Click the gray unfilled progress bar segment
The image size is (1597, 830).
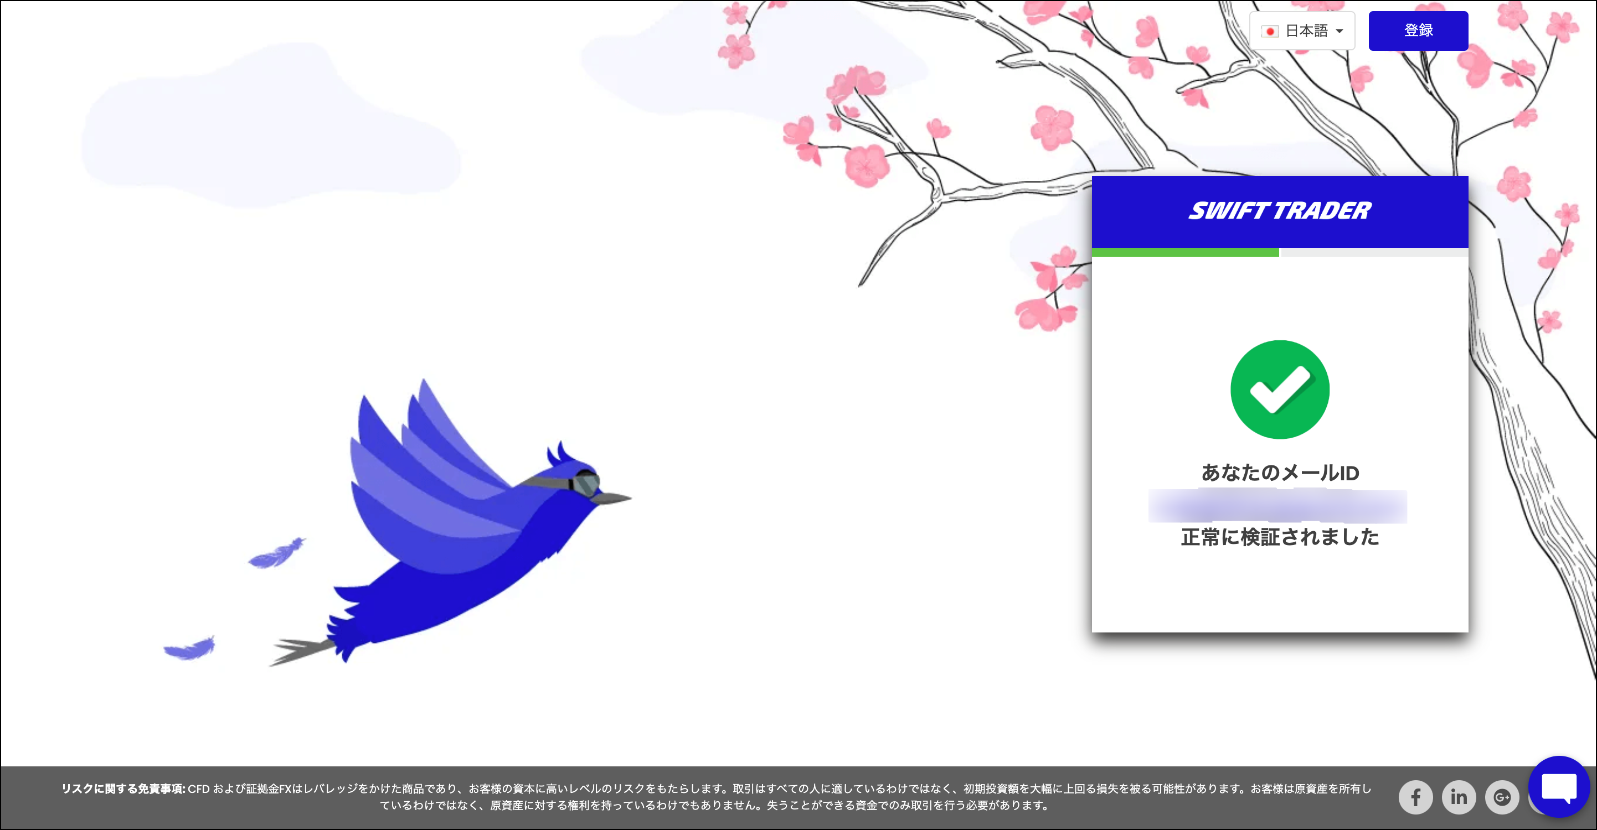pyautogui.click(x=1374, y=252)
